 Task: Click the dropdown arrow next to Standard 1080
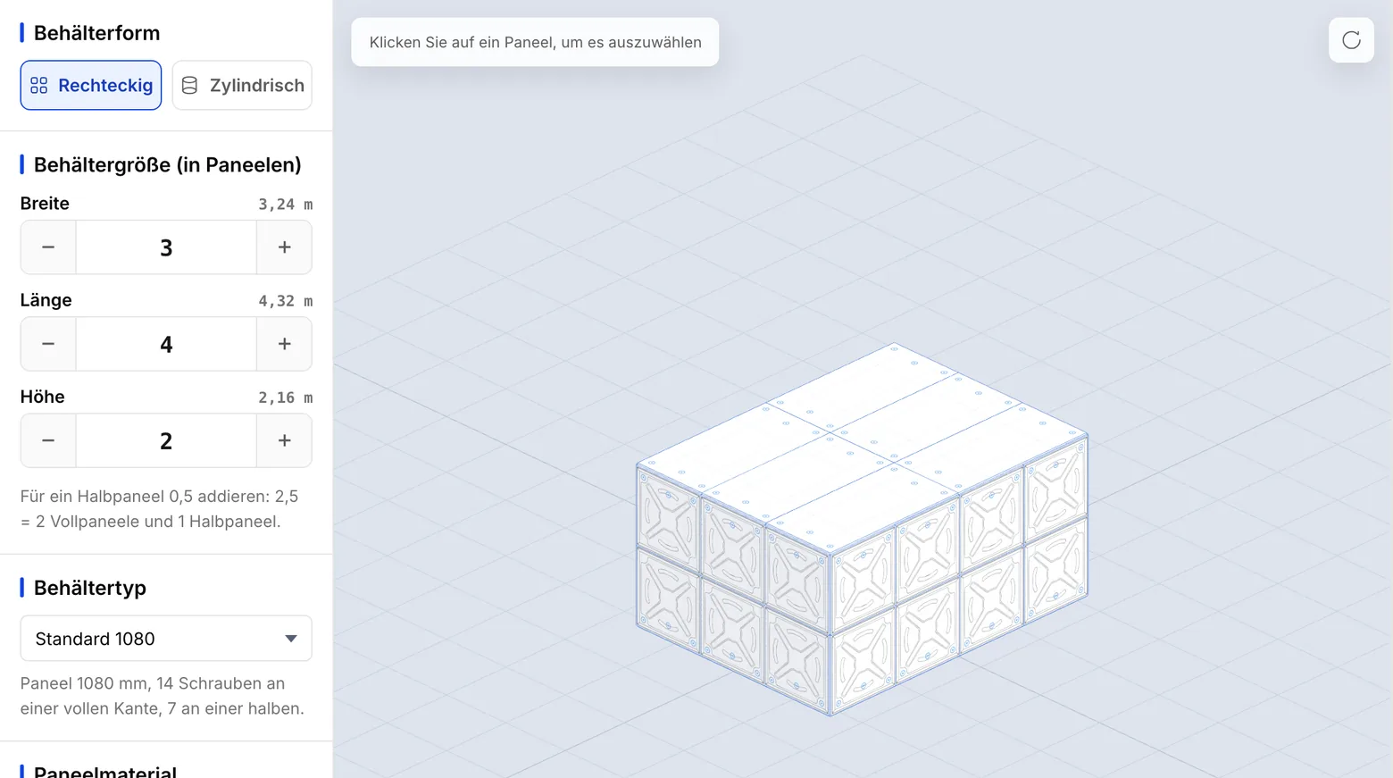coord(290,639)
